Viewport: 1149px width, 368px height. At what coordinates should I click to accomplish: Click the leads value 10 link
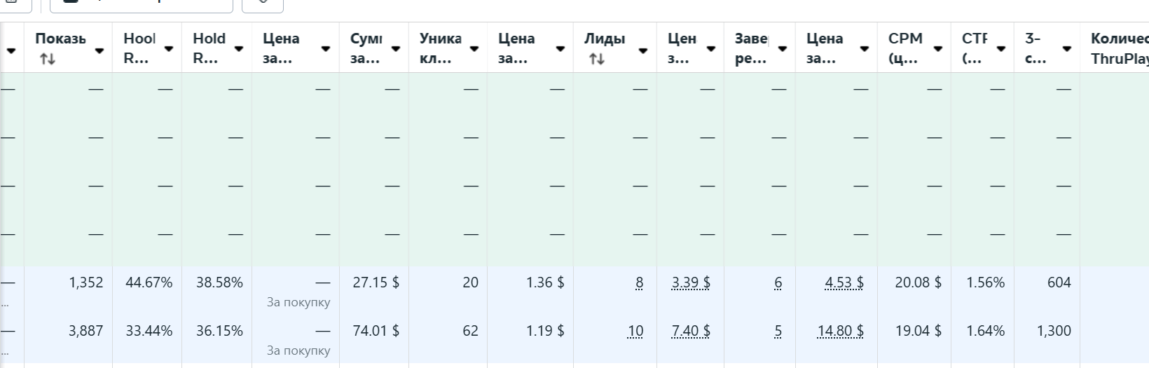(635, 332)
